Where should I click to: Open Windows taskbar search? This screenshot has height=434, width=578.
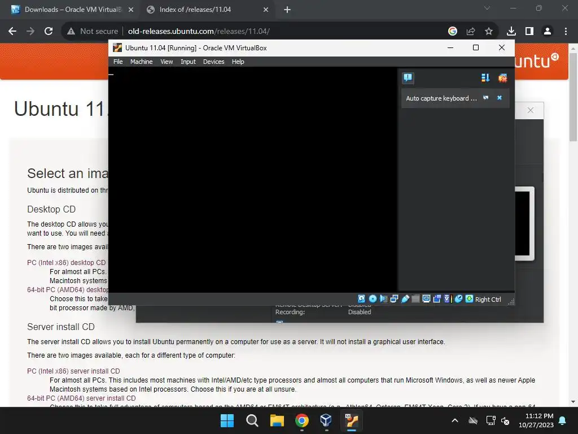[252, 420]
